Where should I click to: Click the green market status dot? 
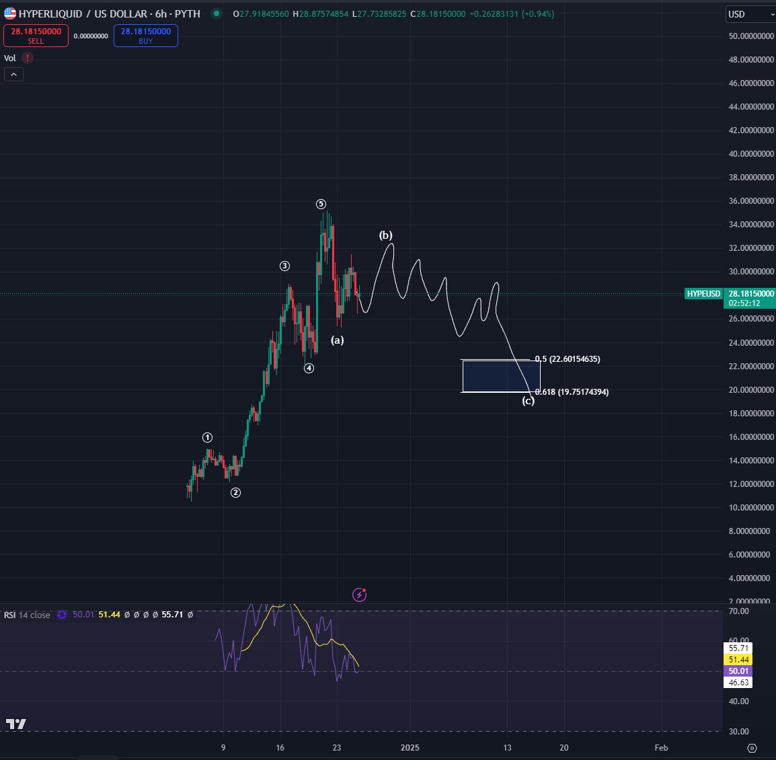pos(217,13)
